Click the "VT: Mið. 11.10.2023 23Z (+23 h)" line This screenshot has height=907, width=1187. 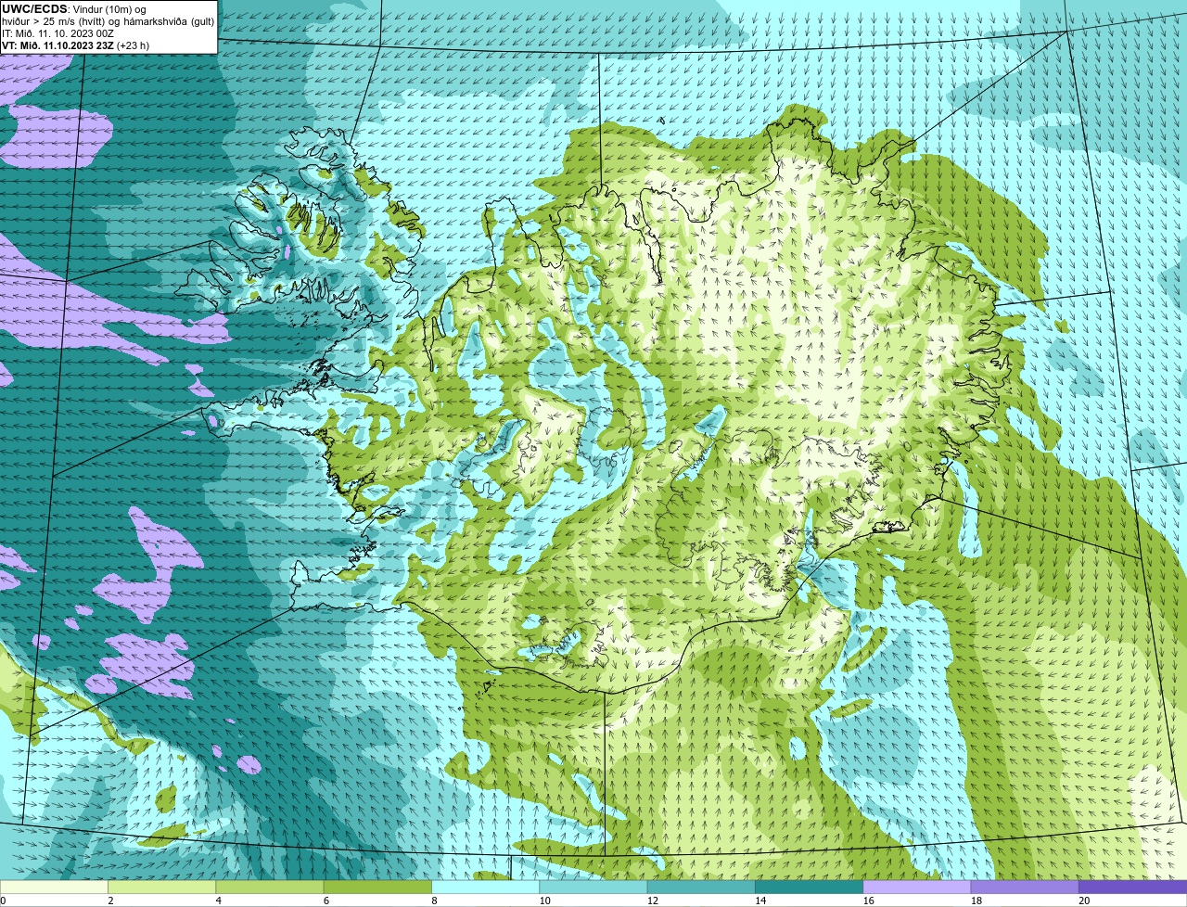[x=75, y=45]
